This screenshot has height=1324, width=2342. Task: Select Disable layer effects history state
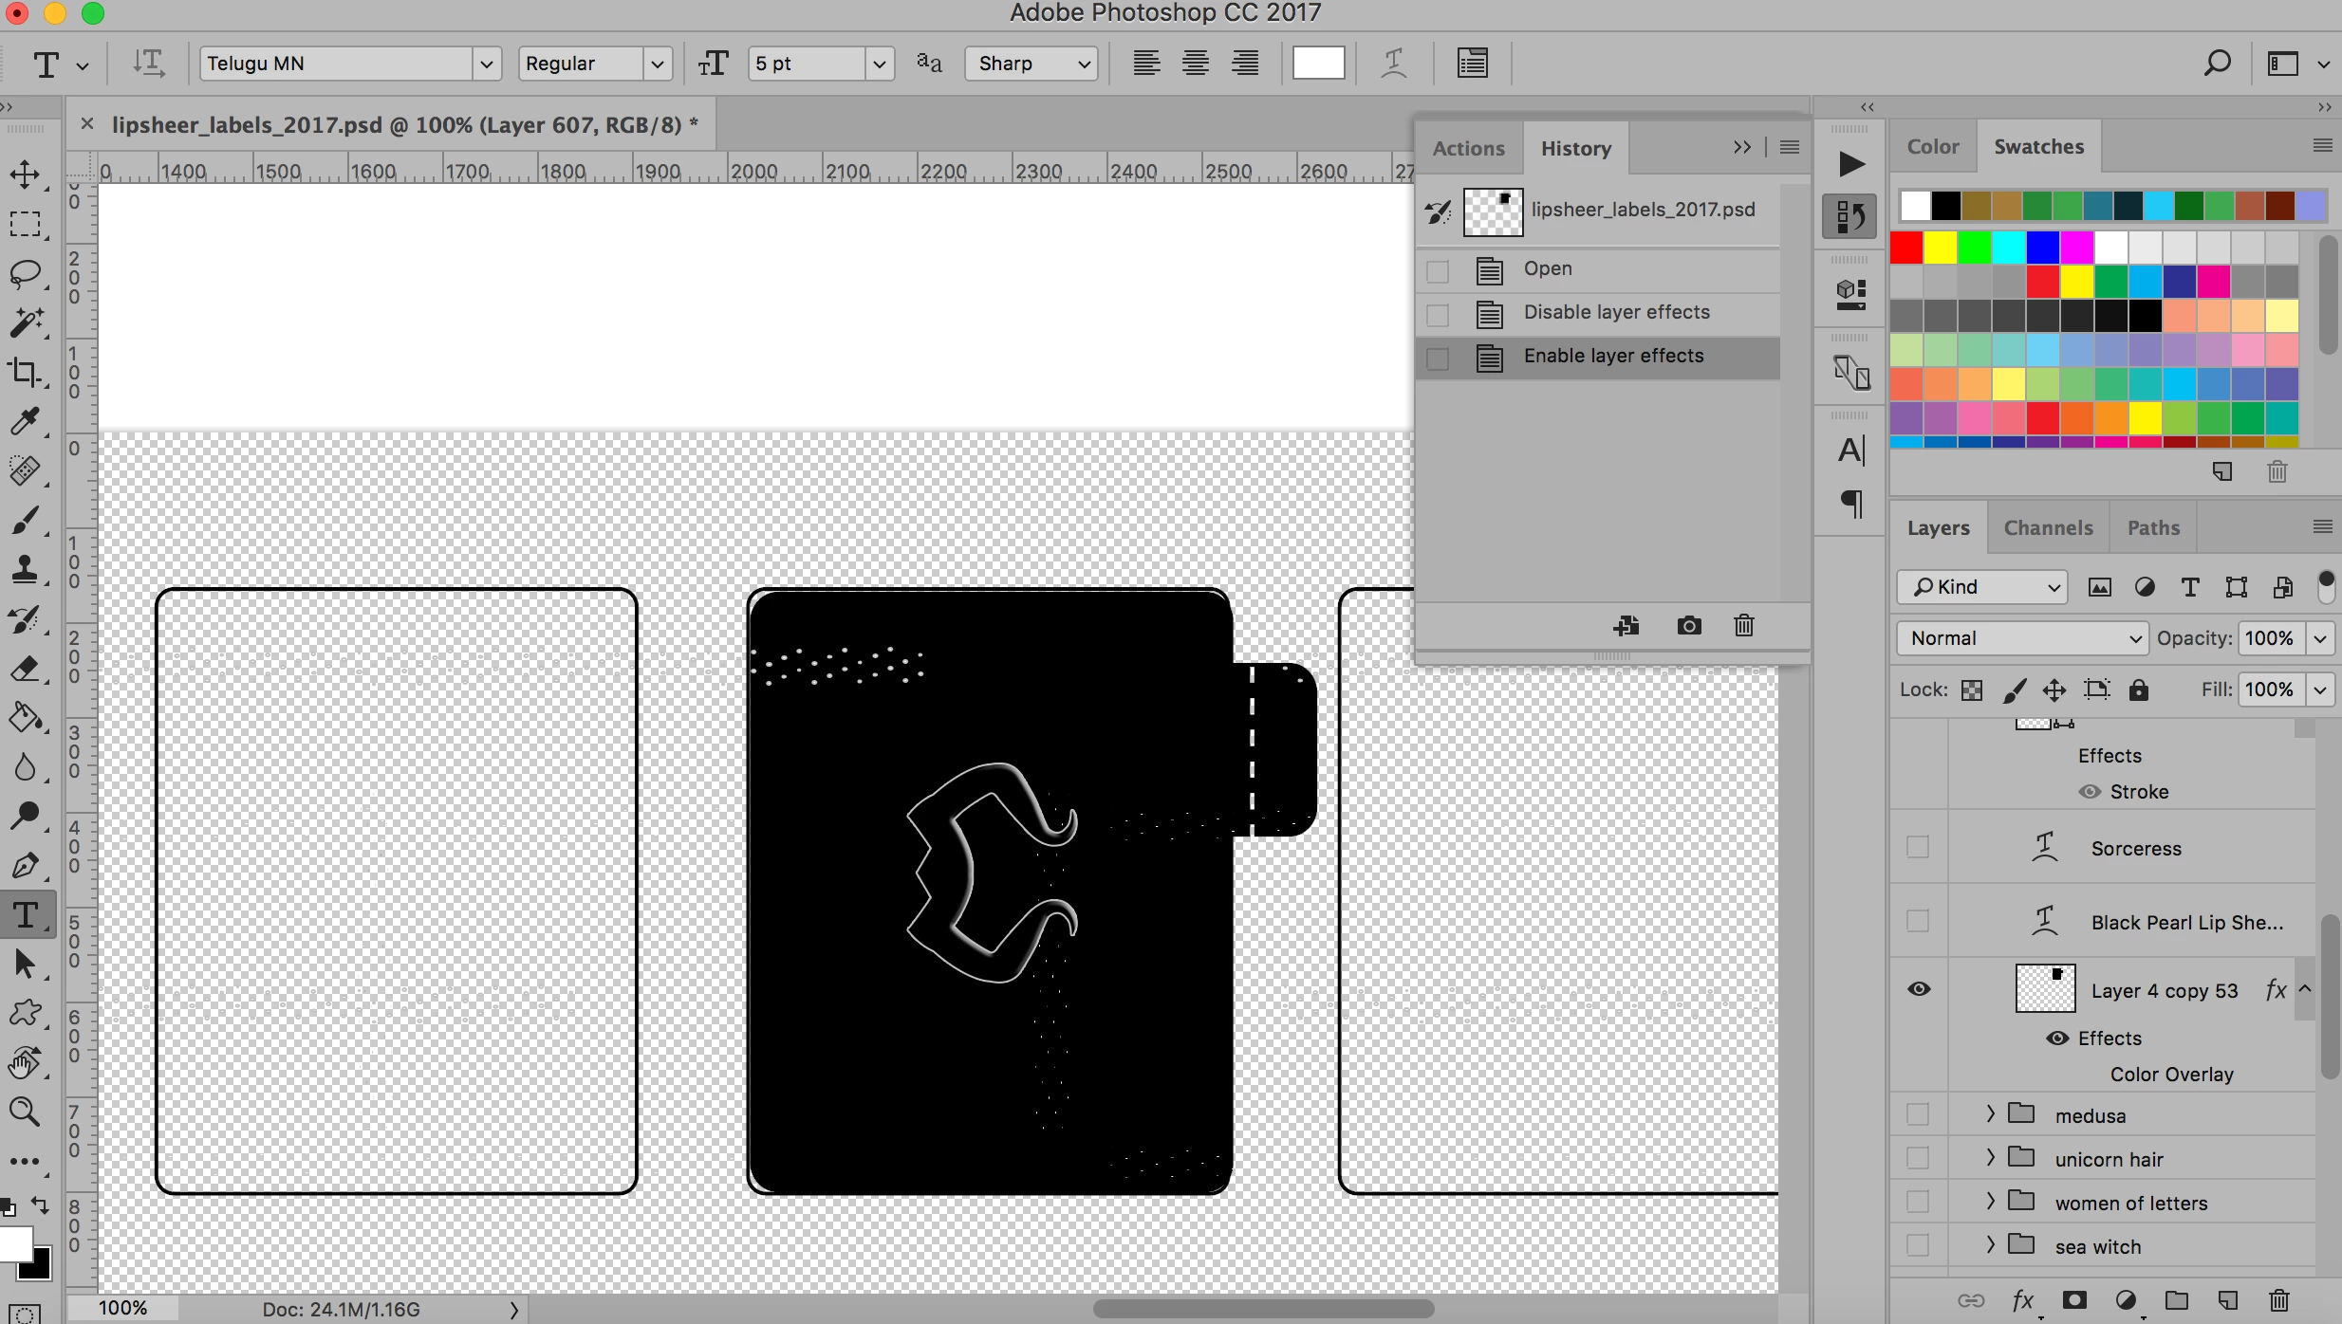pyautogui.click(x=1616, y=312)
